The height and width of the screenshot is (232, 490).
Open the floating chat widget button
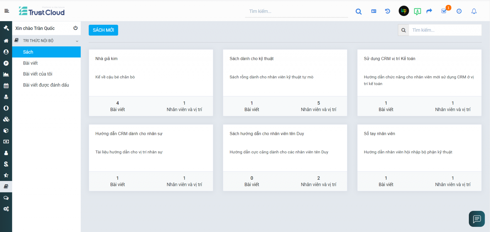(x=477, y=219)
